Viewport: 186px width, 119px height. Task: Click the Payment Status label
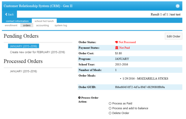pos(89,48)
